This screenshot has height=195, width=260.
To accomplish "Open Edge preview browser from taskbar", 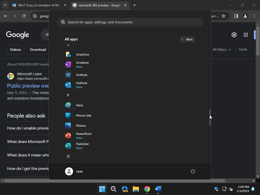I will click(x=125, y=189).
